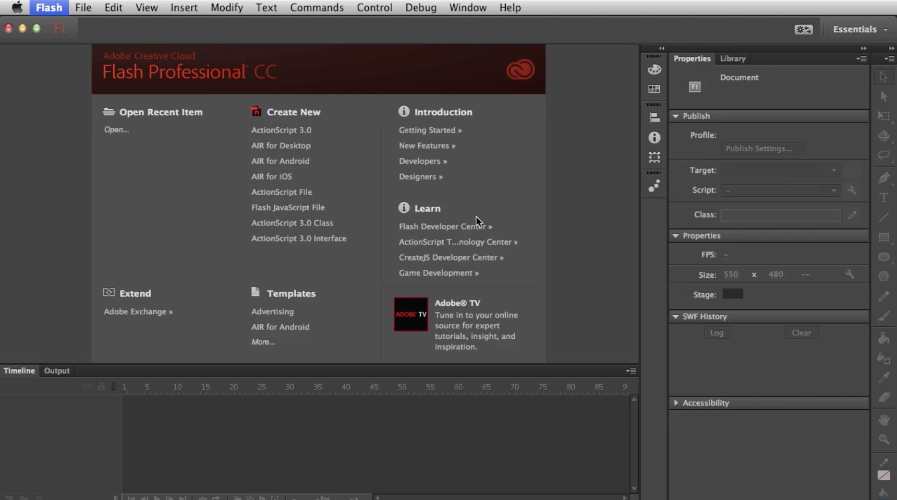Open the Color panel palette icon
Screen dimensions: 897x500
click(x=654, y=69)
